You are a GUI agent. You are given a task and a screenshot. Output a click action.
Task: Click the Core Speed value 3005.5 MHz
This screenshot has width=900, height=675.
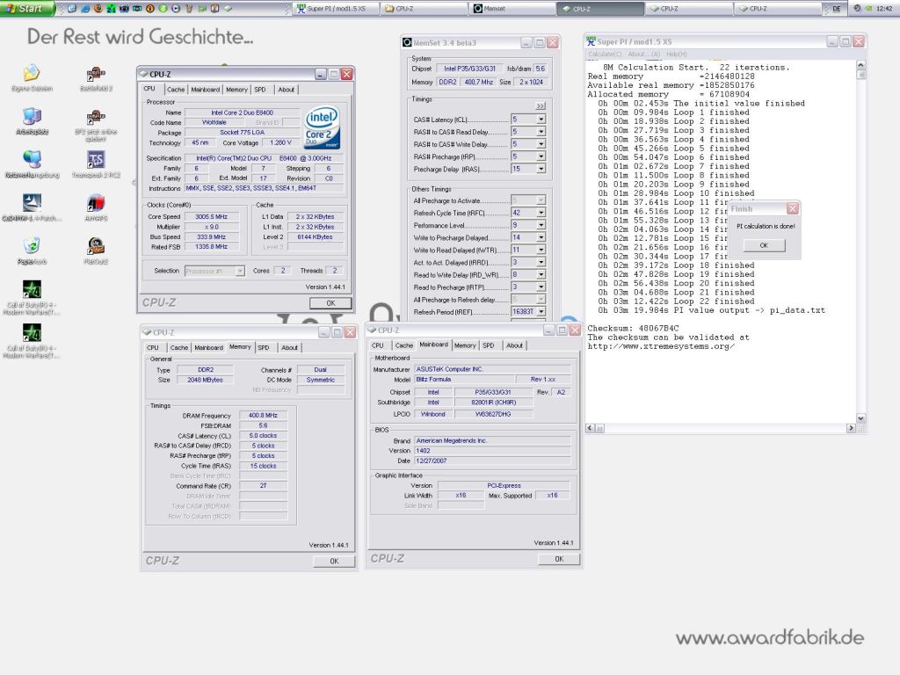click(x=212, y=217)
